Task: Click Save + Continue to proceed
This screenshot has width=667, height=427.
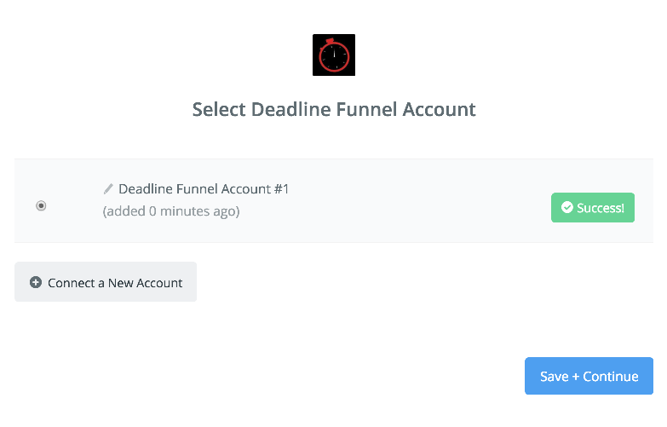Action: [x=589, y=376]
